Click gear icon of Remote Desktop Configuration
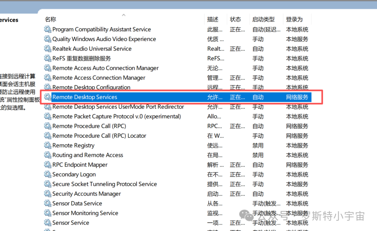 coord(47,87)
